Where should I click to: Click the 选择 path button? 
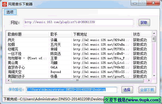[127, 90]
